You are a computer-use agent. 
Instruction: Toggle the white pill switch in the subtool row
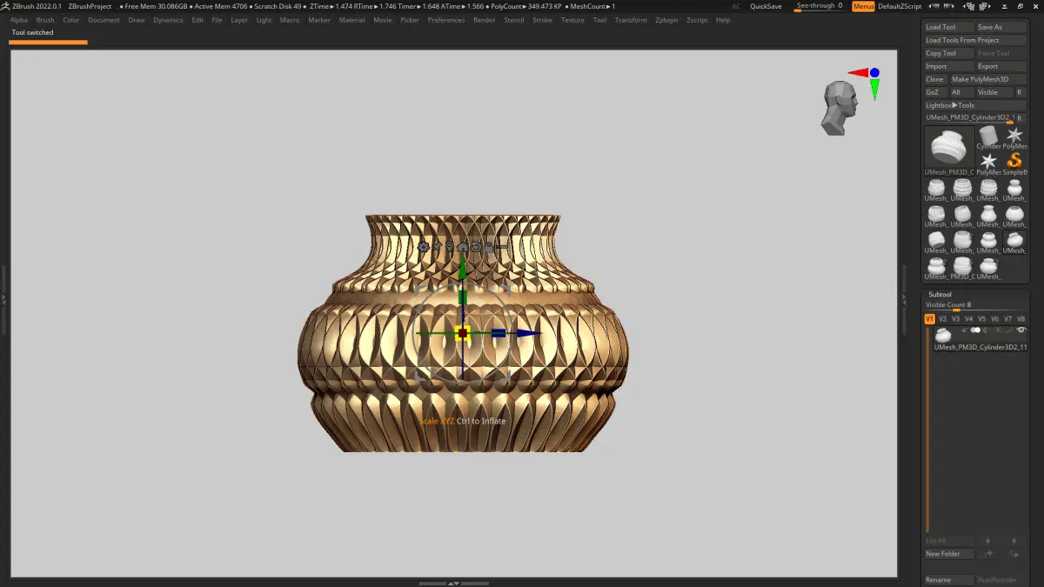coord(975,330)
